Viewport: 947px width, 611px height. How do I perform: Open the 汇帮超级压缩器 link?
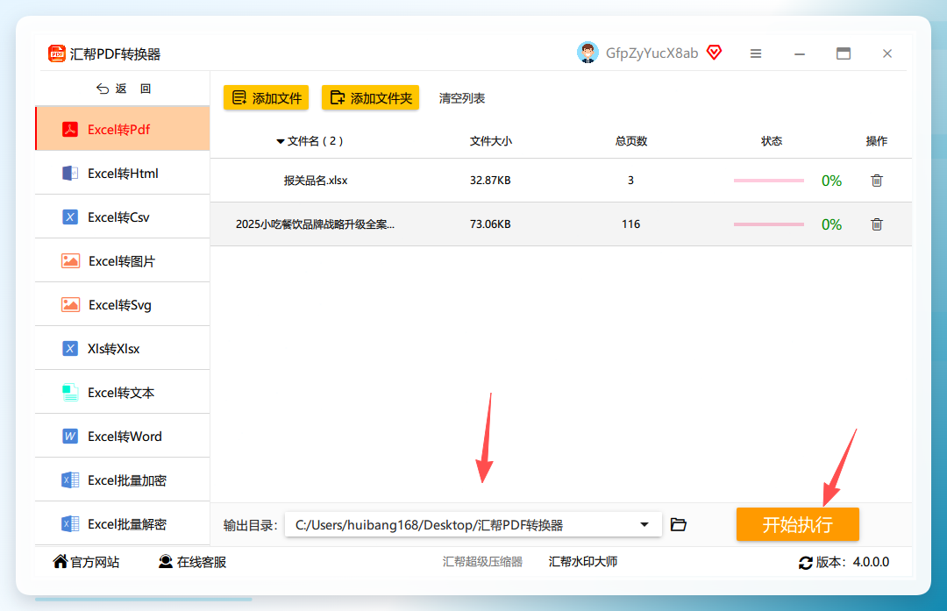click(x=482, y=562)
